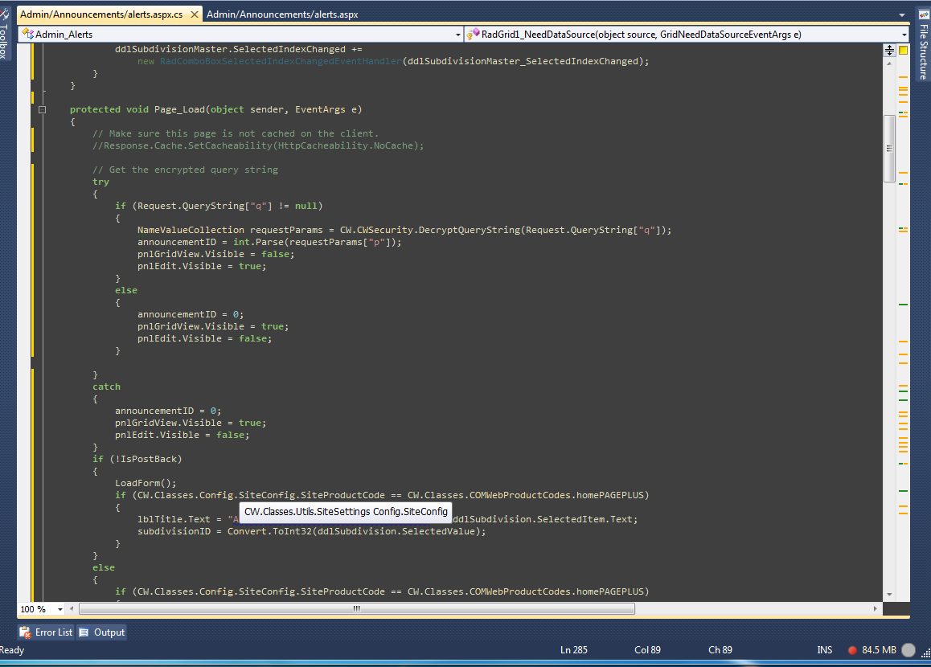Click the "new RadComboBoxSelectedIndexChangedEventHandler" line
This screenshot has height=667, width=931.
coord(394,62)
